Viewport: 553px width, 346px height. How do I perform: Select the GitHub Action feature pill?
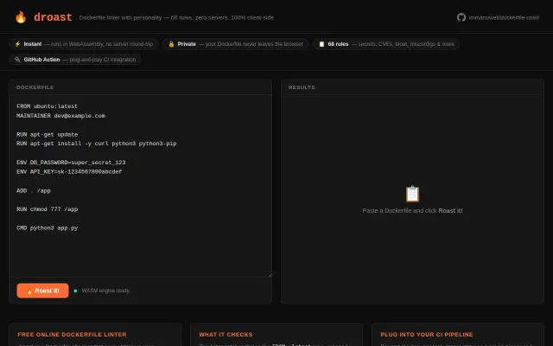tap(75, 60)
